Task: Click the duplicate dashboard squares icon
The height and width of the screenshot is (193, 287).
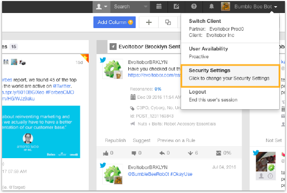Action: click(x=168, y=22)
